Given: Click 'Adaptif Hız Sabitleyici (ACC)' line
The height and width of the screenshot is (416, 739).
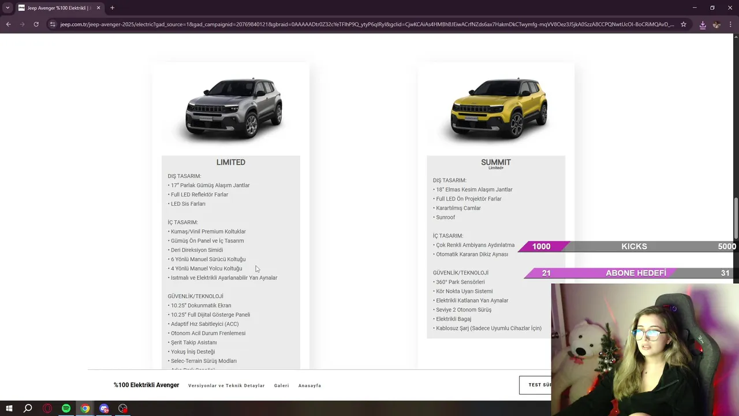Looking at the screenshot, I should coord(203,324).
